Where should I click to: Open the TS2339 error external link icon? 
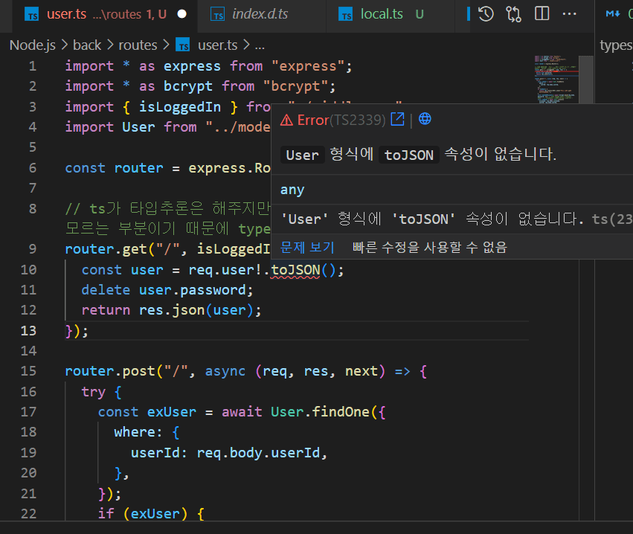[397, 119]
